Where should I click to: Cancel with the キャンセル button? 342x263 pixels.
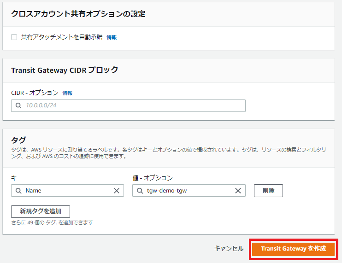229,249
